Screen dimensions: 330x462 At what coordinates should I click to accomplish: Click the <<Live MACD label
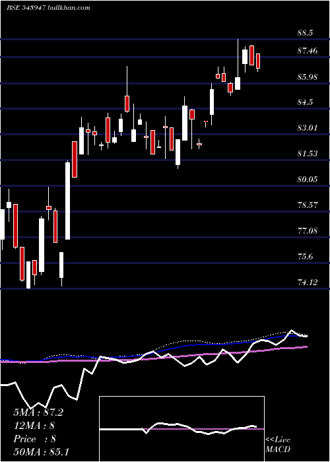[278, 445]
